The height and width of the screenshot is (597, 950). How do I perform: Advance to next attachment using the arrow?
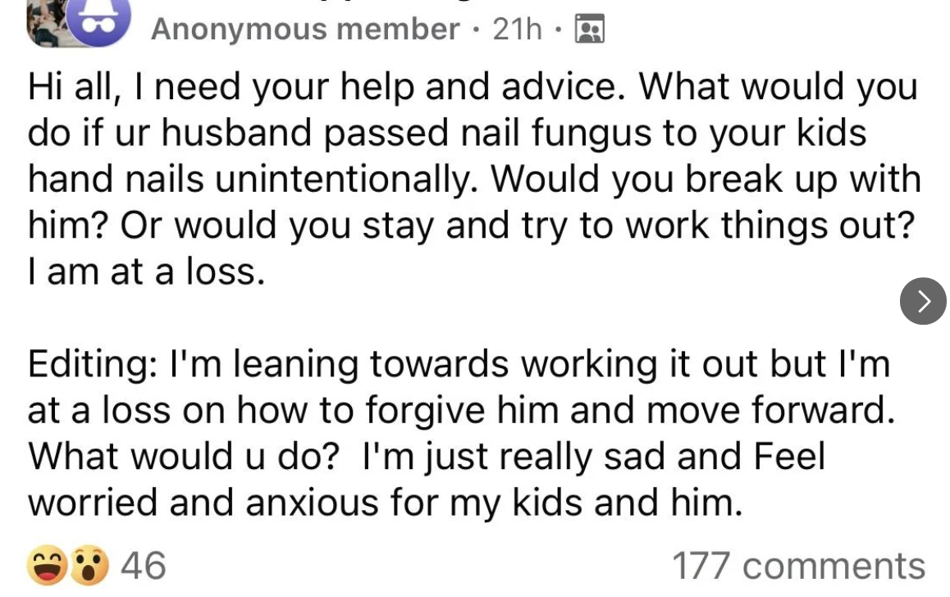click(923, 302)
